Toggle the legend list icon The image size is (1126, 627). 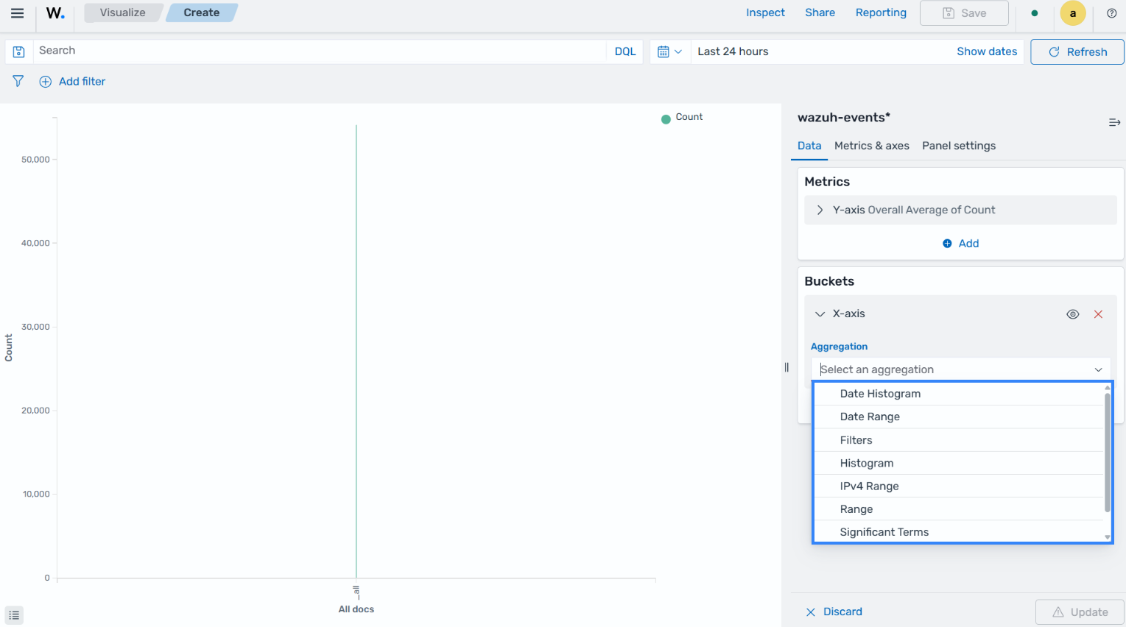tap(14, 615)
